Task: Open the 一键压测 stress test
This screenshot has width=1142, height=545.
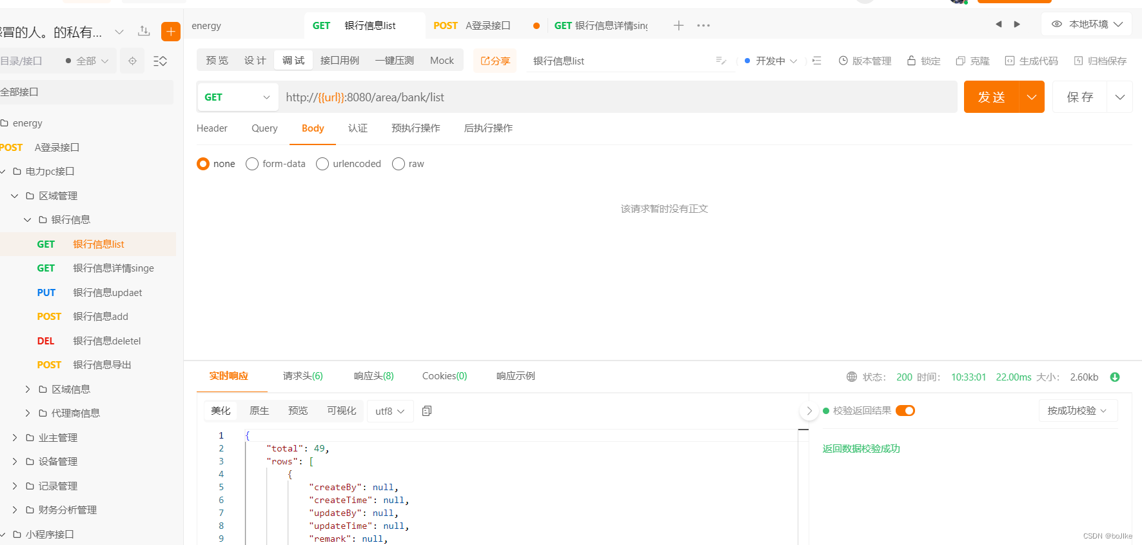Action: (395, 61)
